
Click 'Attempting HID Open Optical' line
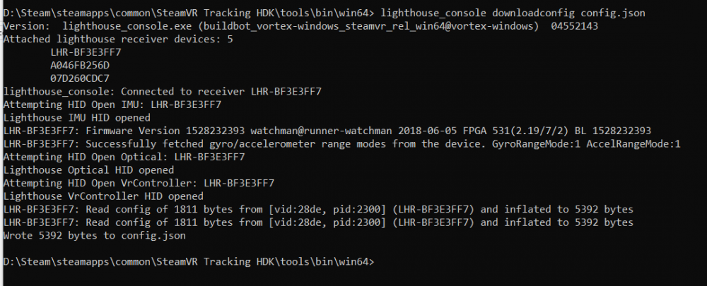click(x=124, y=157)
